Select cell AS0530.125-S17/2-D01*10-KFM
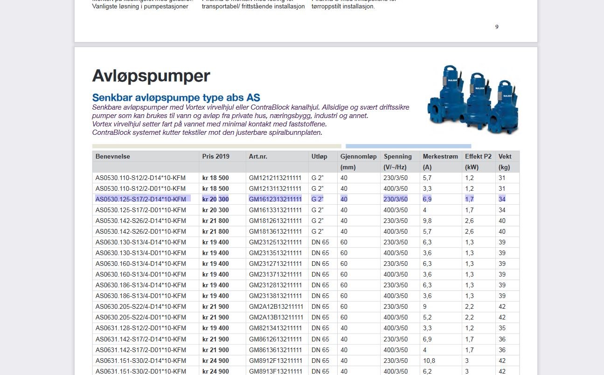 141,210
